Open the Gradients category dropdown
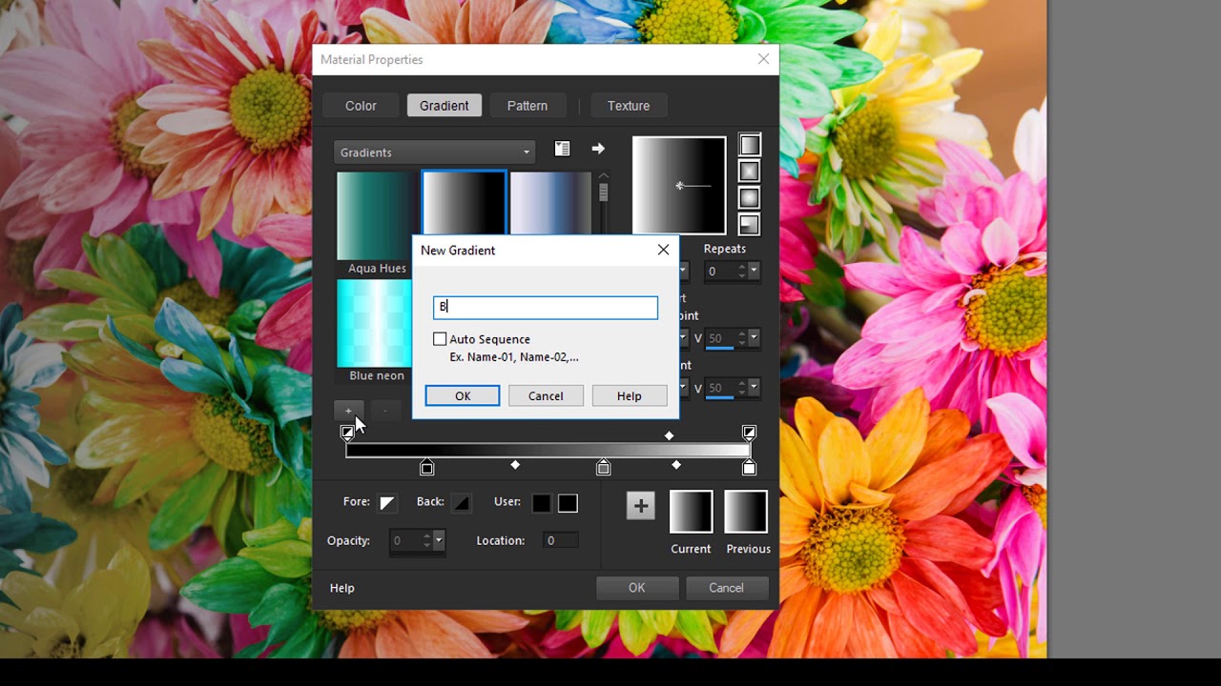The width and height of the screenshot is (1221, 686). 434,152
